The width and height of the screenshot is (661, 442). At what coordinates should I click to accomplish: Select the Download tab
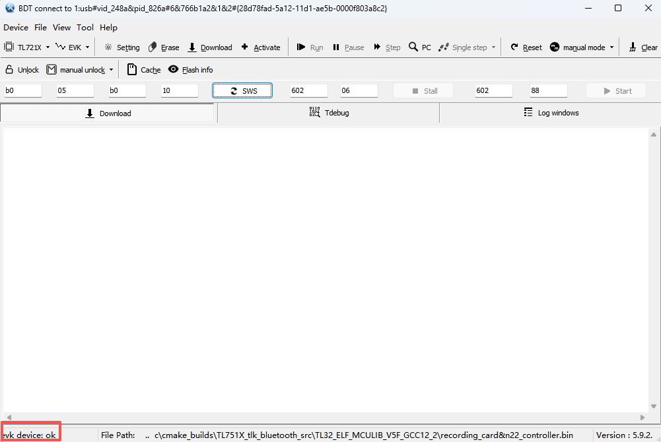coord(108,113)
